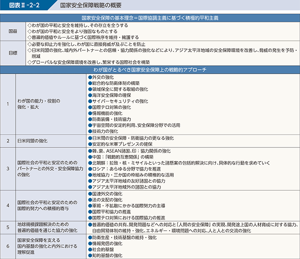Click bullet 情報発信の強化
Viewport: 300px width, 259px height.
tap(105, 244)
